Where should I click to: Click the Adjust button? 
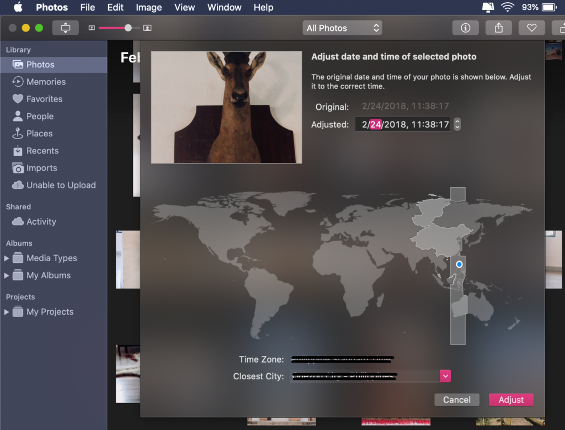(511, 400)
